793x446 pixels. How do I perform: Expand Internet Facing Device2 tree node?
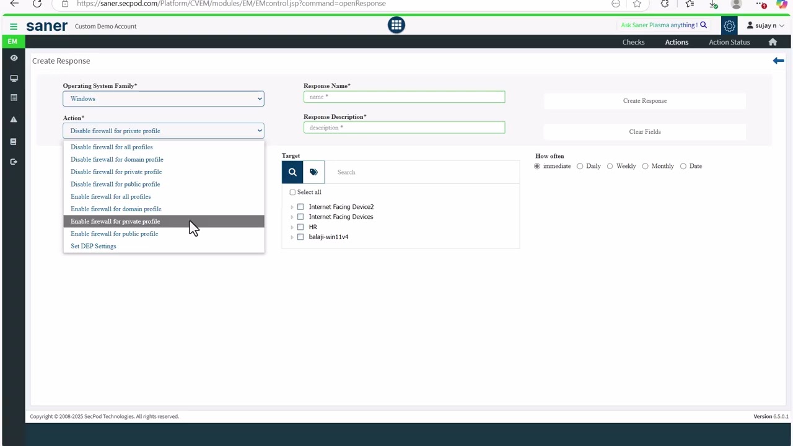coord(292,207)
